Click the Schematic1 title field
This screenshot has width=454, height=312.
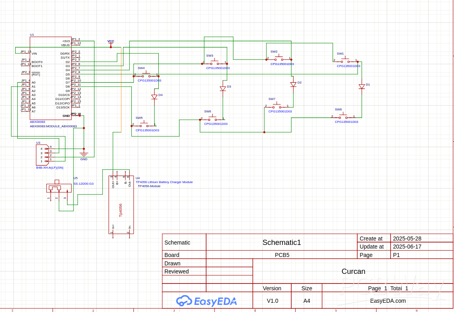[281, 243]
